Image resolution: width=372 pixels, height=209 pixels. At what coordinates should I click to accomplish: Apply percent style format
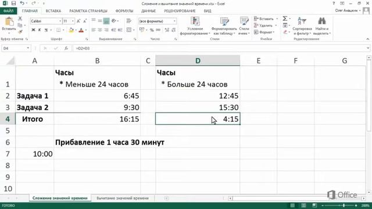(152, 30)
